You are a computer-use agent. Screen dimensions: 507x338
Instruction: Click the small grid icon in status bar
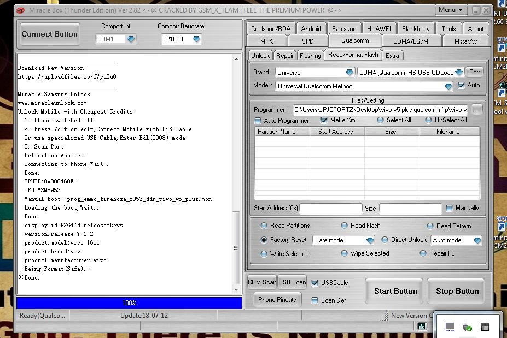click(x=422, y=326)
